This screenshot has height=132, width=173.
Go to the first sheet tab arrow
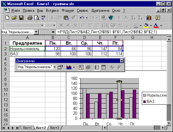[4, 128]
